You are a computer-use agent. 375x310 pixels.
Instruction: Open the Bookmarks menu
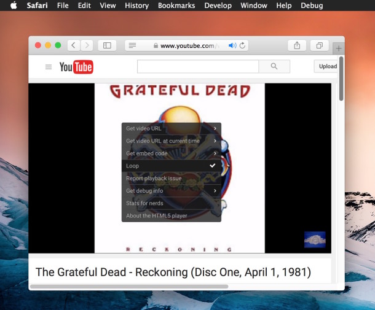pyautogui.click(x=176, y=6)
